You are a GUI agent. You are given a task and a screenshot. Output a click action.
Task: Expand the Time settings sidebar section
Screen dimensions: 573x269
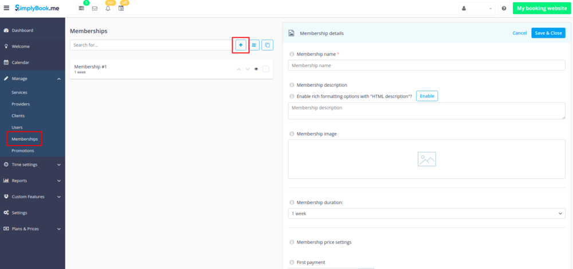click(32, 165)
